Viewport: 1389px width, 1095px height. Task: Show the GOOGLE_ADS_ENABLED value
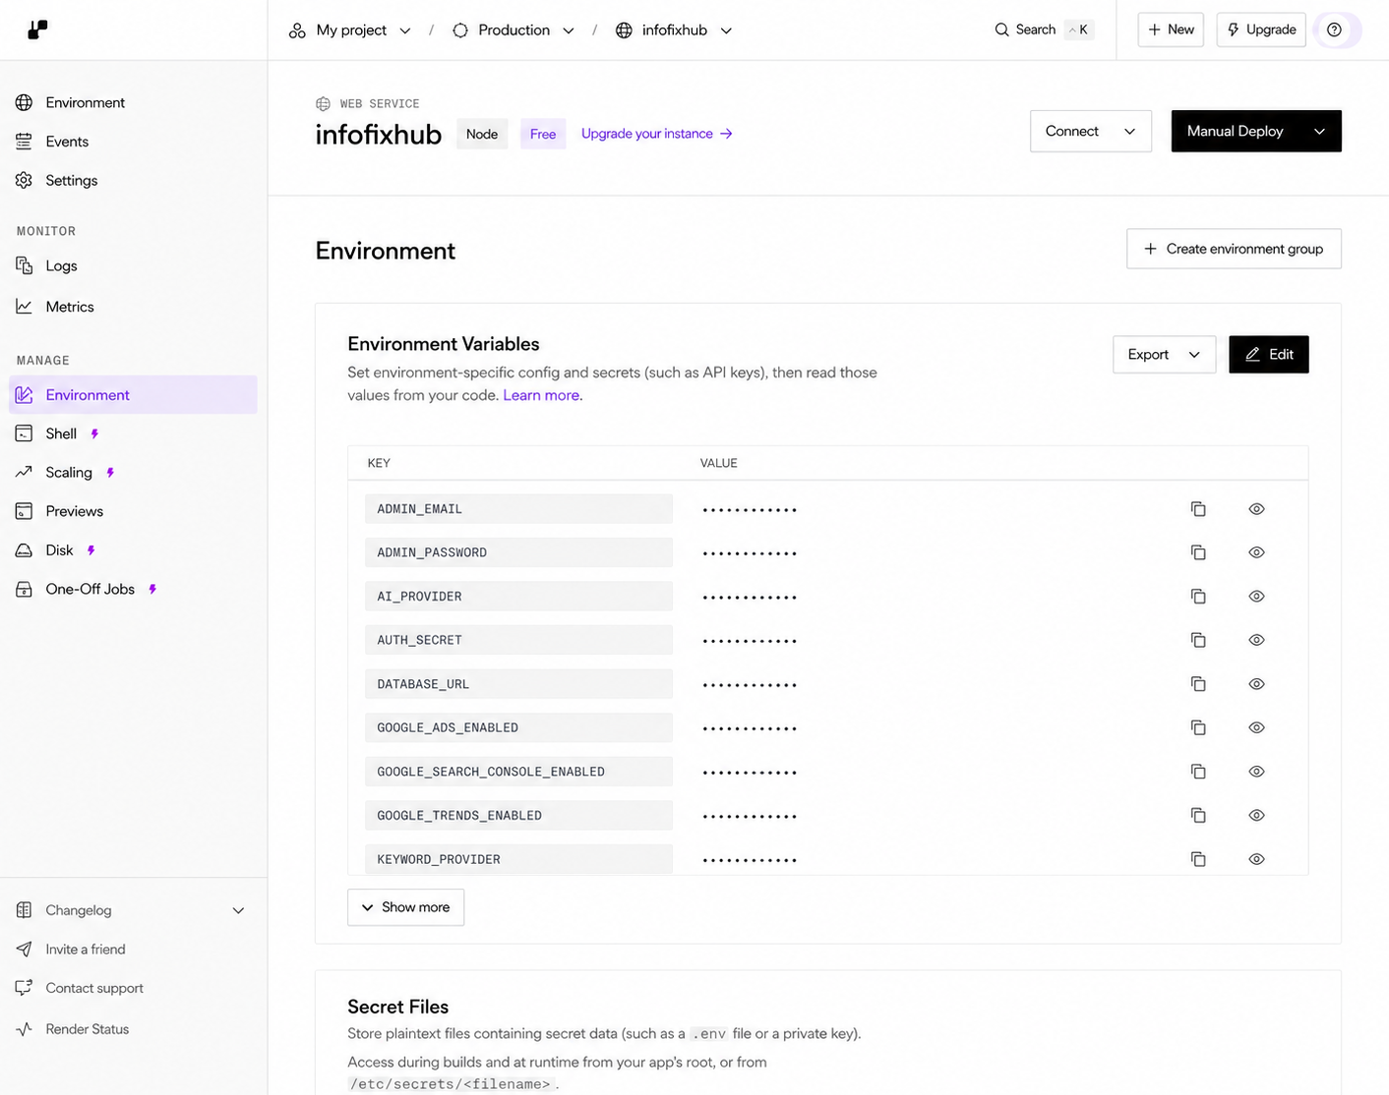[x=1256, y=727]
